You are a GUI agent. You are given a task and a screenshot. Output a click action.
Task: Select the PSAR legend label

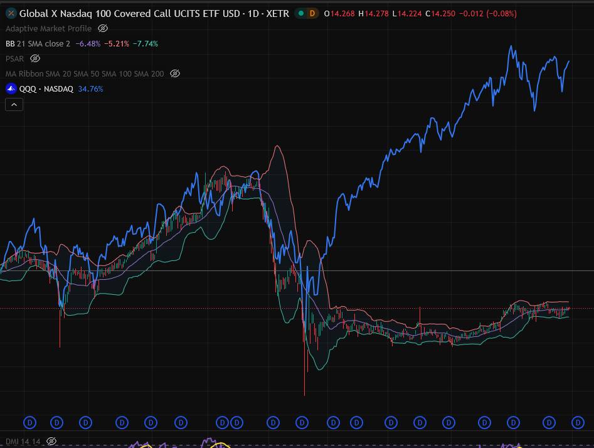(x=15, y=59)
